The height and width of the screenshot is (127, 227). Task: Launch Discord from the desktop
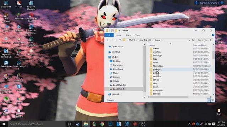tap(6, 112)
